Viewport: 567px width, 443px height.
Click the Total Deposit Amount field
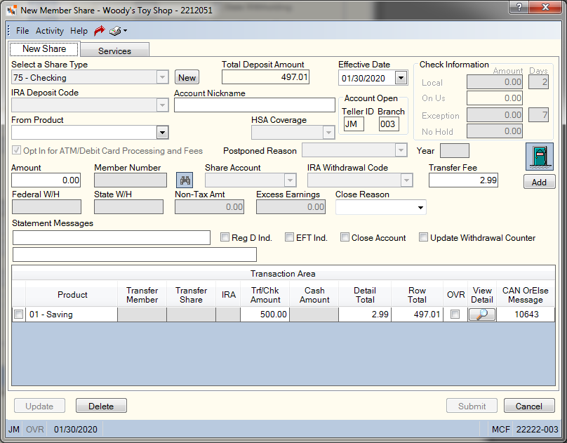(265, 77)
